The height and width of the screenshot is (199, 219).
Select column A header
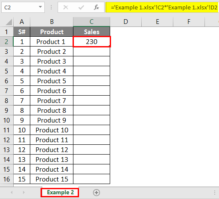click(x=22, y=22)
